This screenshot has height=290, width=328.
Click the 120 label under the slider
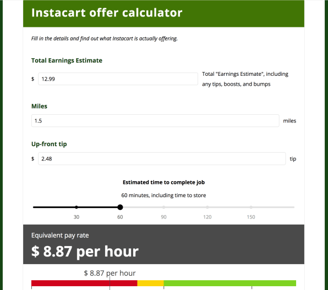207,217
